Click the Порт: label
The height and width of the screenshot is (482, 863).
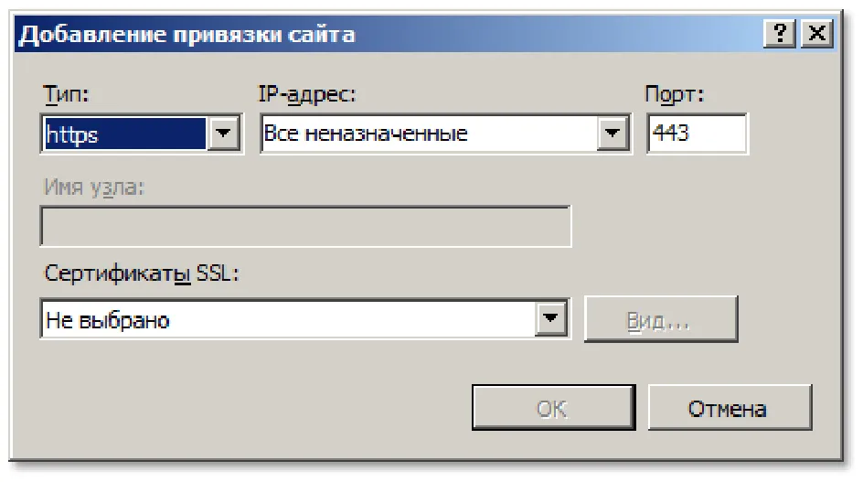point(675,95)
